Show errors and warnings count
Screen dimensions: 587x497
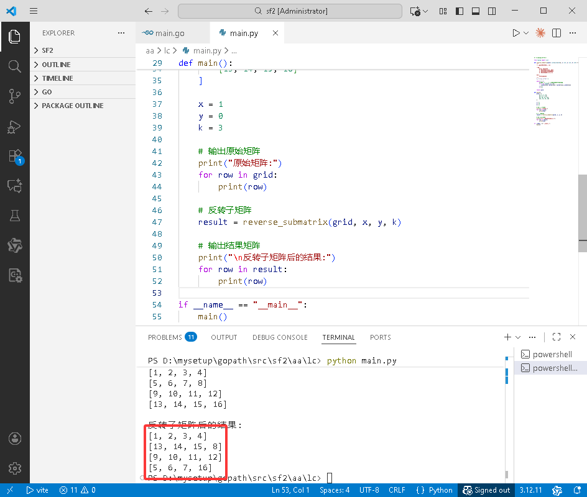[78, 490]
